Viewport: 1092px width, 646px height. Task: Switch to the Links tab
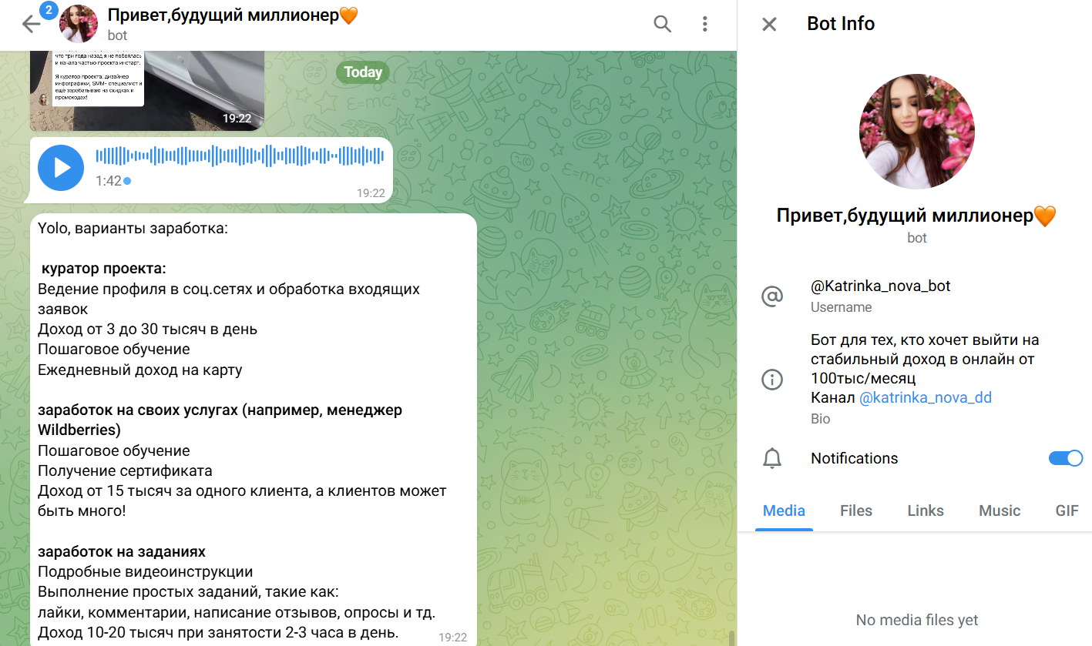[926, 510]
